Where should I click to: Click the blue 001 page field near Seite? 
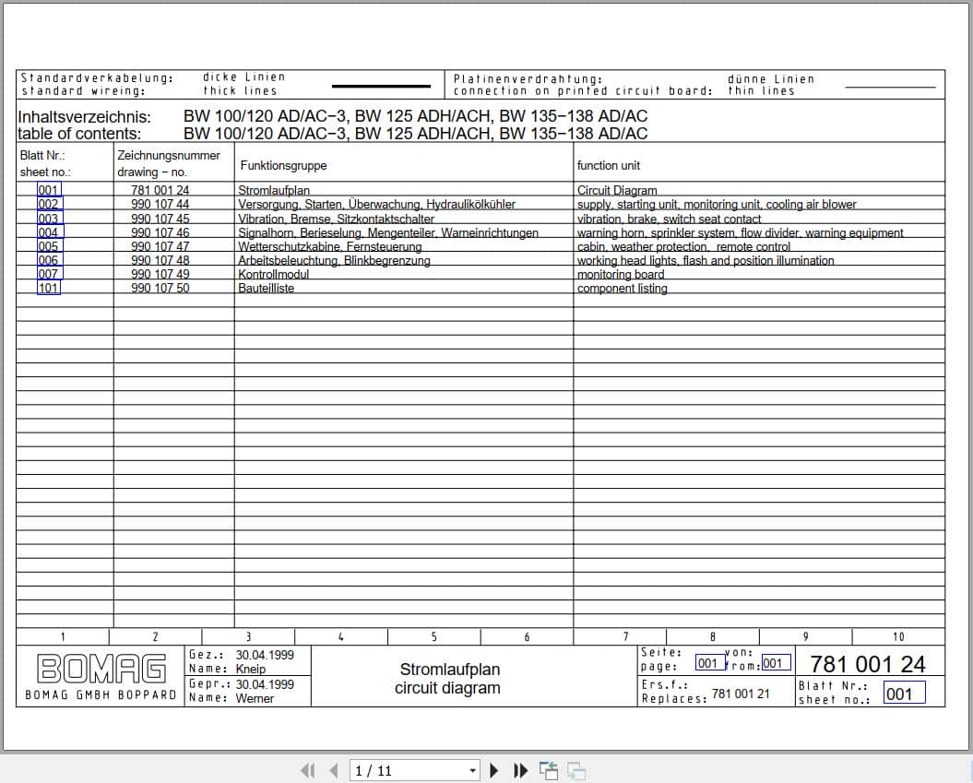(x=708, y=662)
